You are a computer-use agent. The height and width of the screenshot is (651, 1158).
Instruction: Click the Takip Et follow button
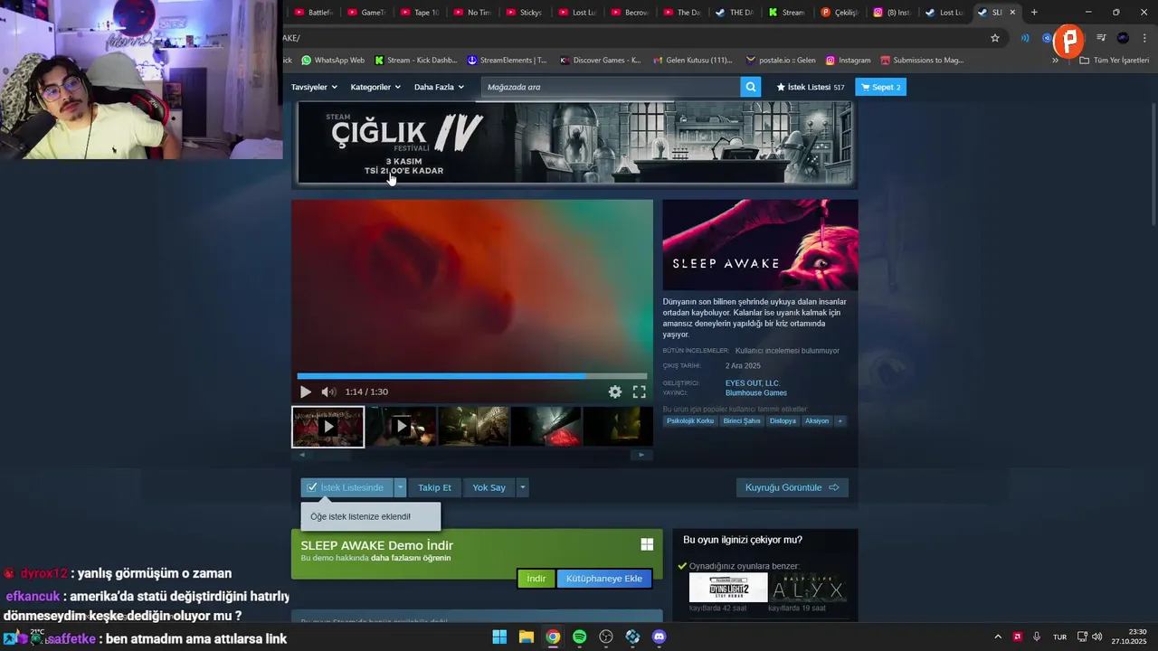click(x=434, y=487)
